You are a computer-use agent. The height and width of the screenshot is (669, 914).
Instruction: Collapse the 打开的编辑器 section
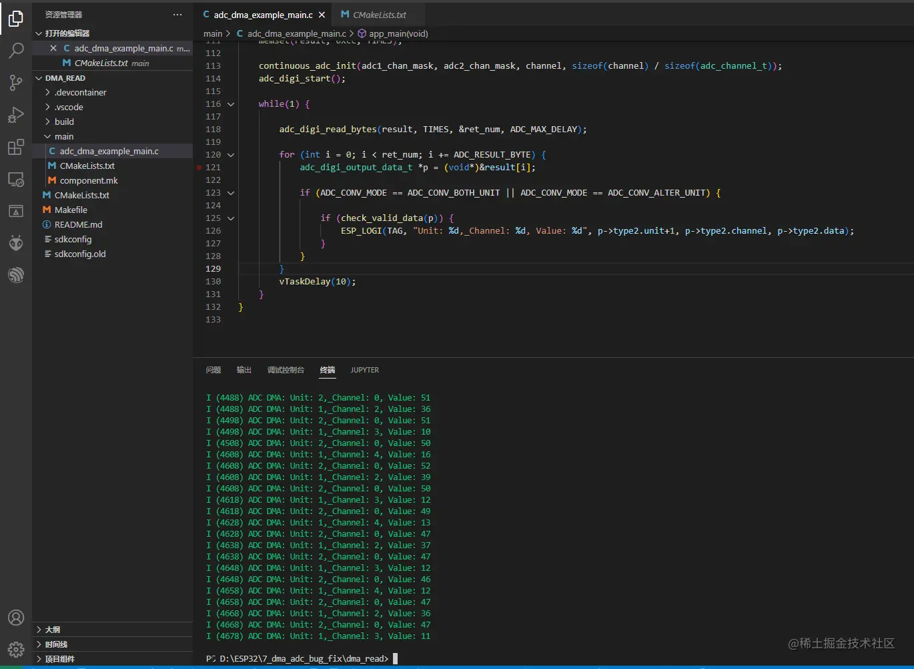(x=113, y=33)
